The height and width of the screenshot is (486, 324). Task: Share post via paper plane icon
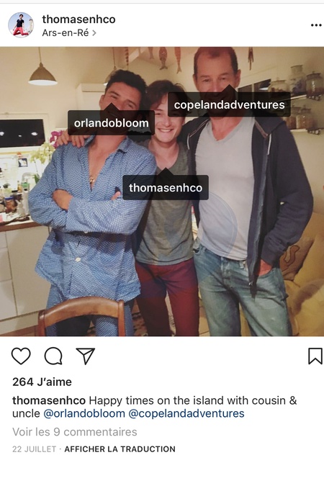[85, 356]
